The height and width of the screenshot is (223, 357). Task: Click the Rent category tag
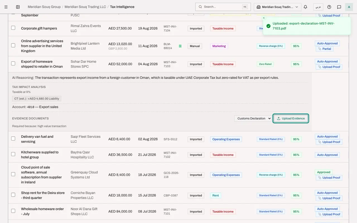pos(216,195)
